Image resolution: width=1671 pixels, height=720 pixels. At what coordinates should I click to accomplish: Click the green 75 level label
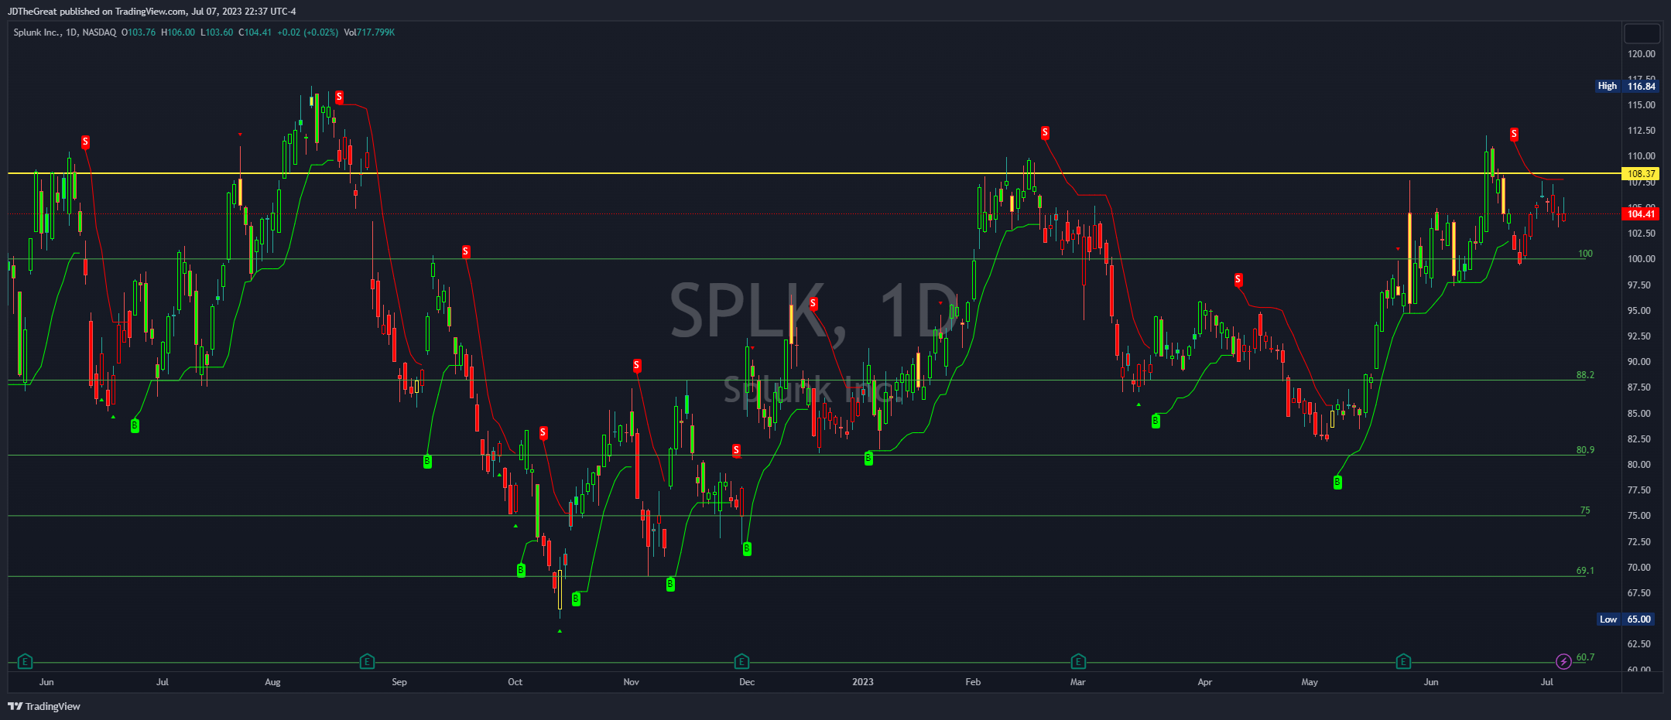[x=1585, y=510]
